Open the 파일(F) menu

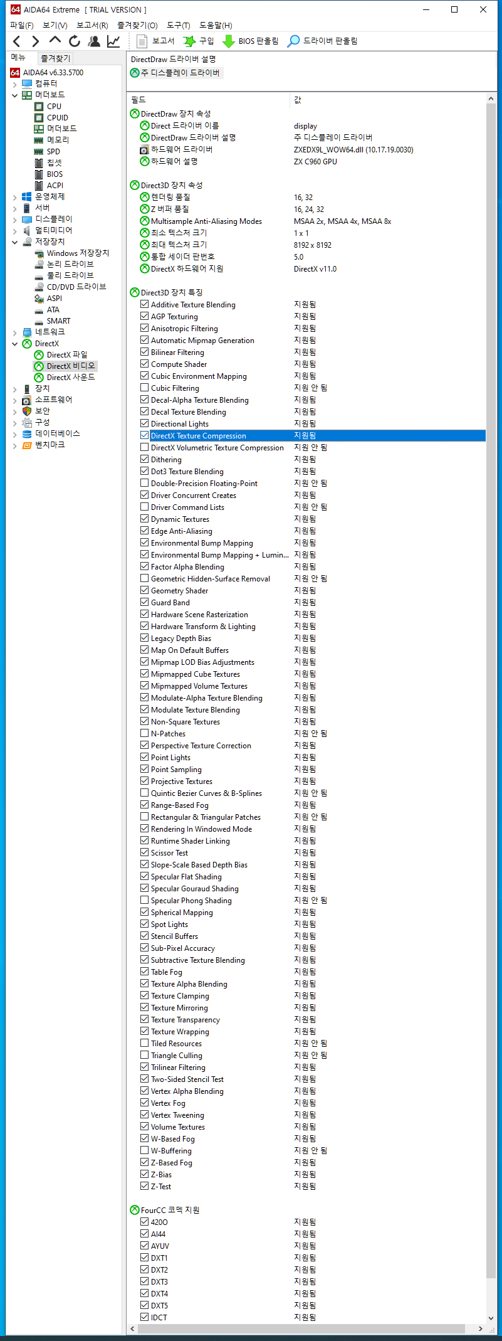click(22, 25)
